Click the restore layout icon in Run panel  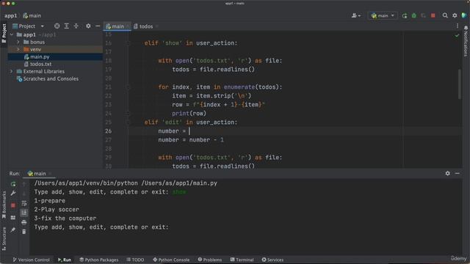[x=13, y=218]
